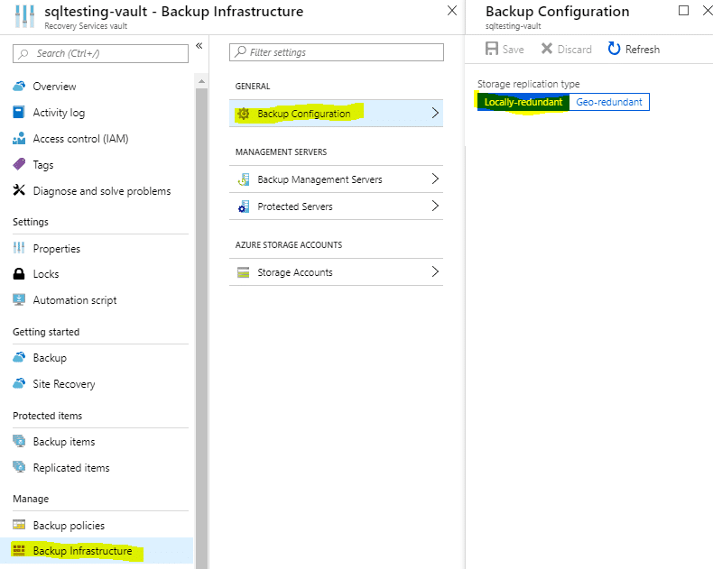Click the Backup policies icon

coord(19,525)
